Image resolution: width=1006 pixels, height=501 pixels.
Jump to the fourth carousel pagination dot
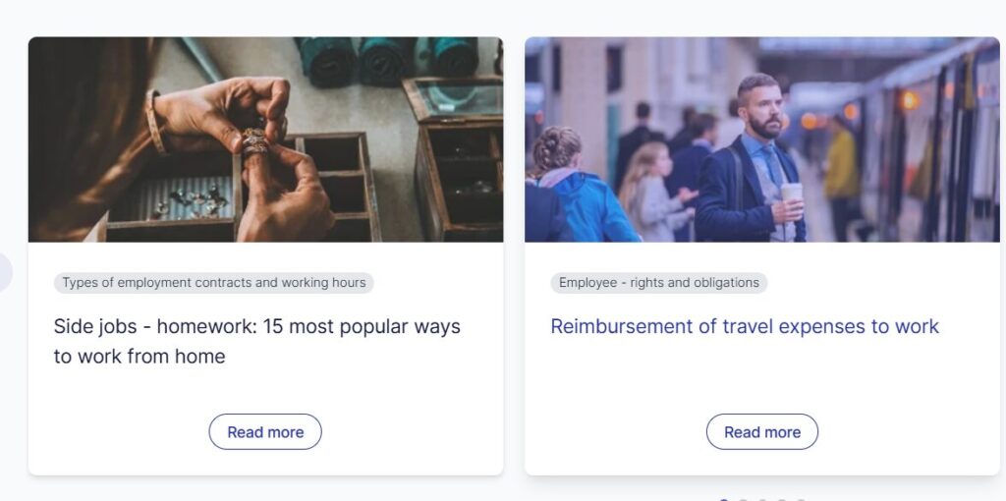[781, 500]
